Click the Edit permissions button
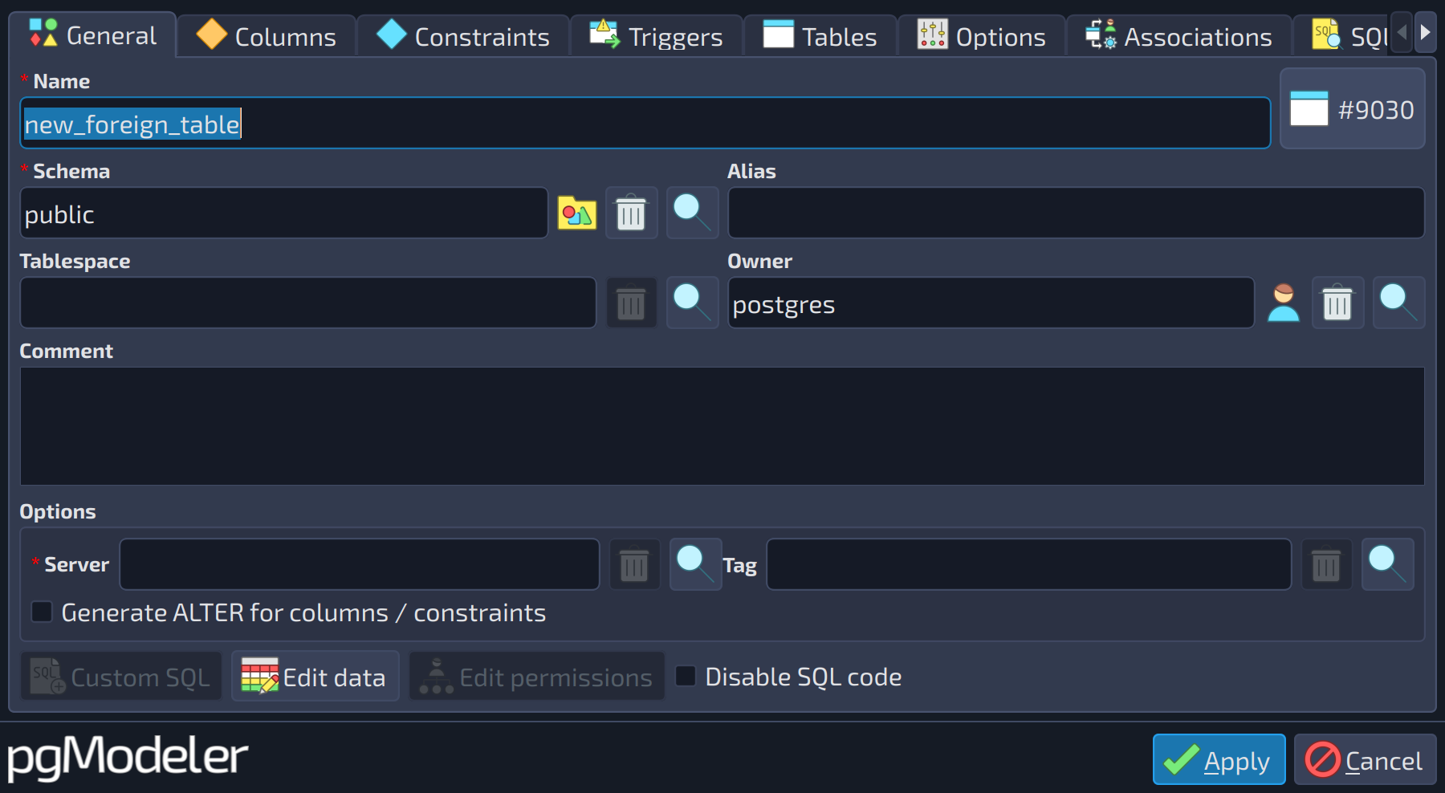Image resolution: width=1445 pixels, height=793 pixels. [x=537, y=677]
